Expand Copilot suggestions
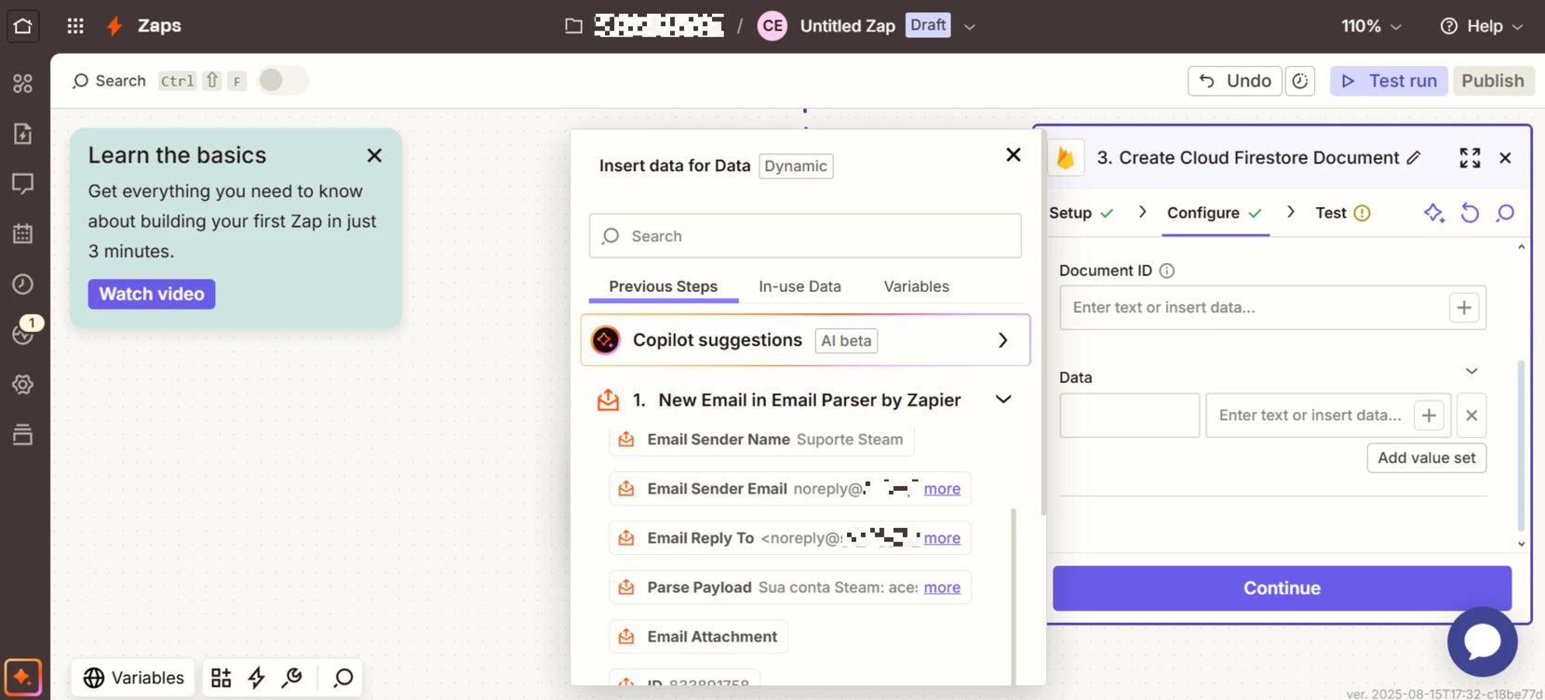This screenshot has width=1545, height=700. coord(805,340)
